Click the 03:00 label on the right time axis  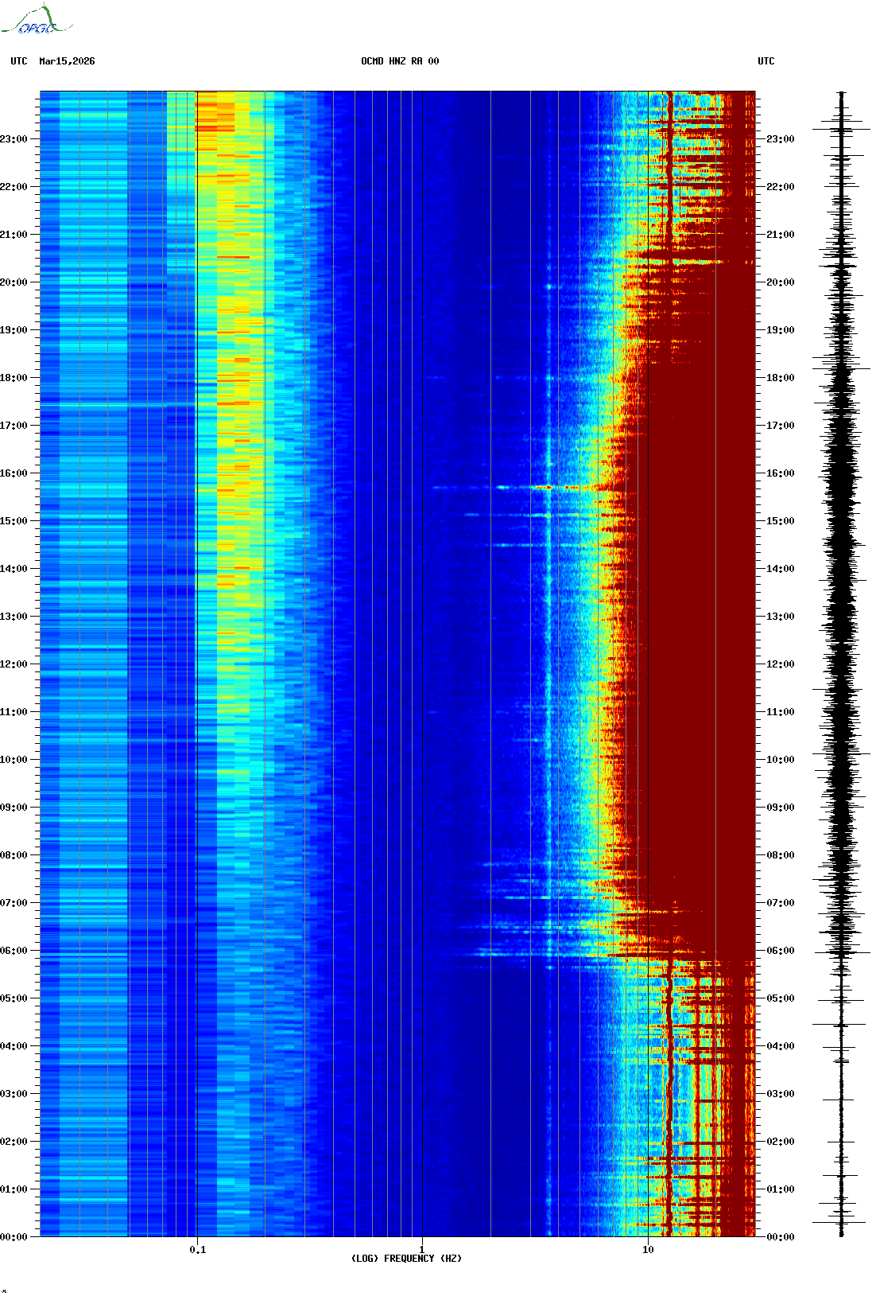pyautogui.click(x=781, y=1094)
